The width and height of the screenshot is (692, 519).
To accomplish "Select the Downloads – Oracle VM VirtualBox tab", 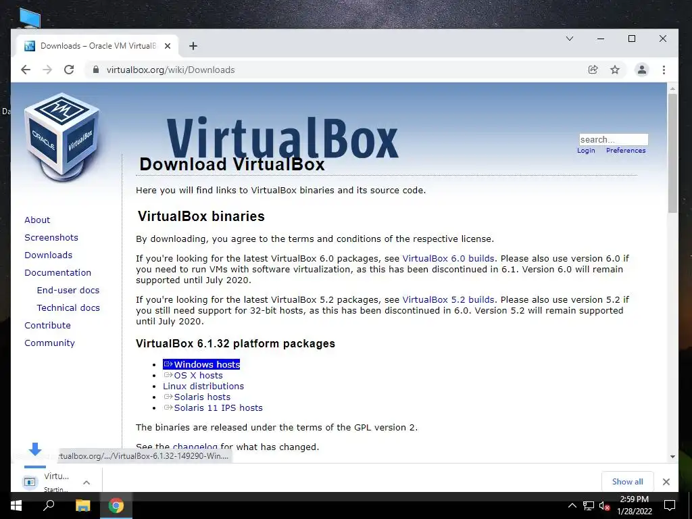I will [97, 46].
